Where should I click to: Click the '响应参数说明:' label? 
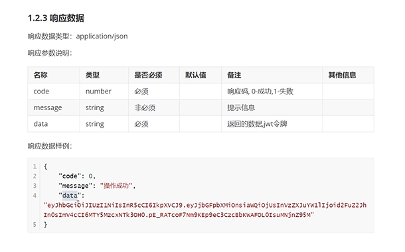click(x=50, y=53)
